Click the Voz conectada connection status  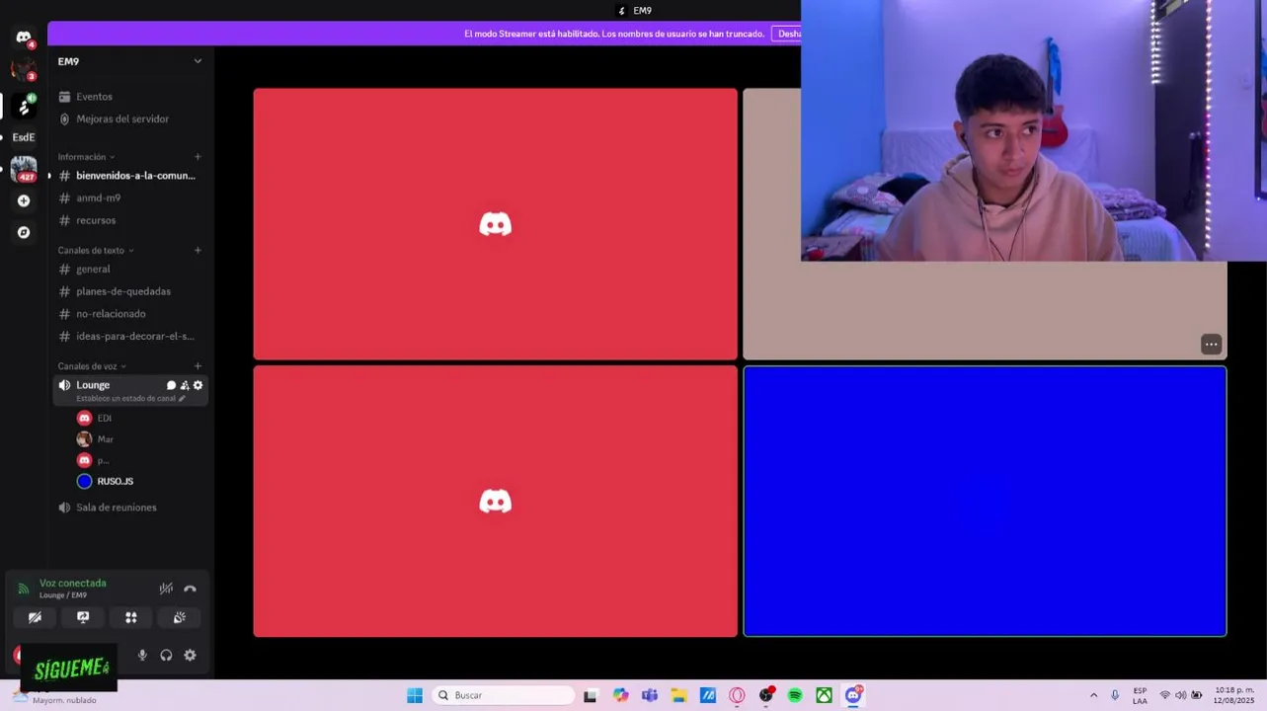click(72, 584)
